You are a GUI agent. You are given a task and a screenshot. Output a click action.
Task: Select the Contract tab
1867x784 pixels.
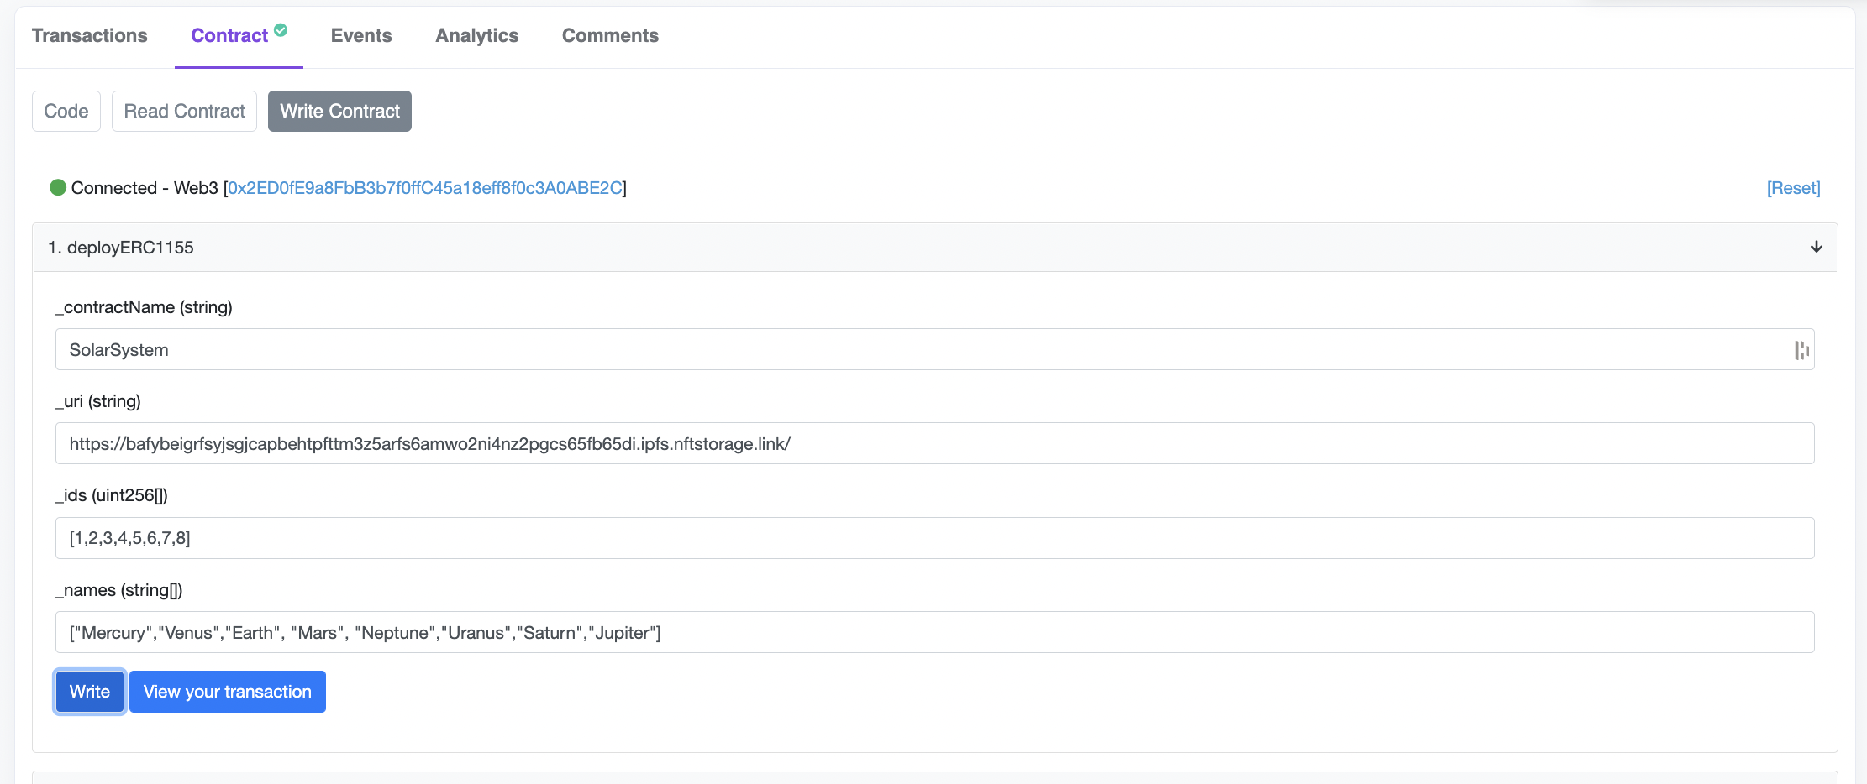point(229,36)
